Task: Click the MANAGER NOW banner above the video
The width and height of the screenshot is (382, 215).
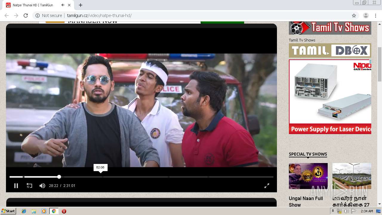Action: 141,22
